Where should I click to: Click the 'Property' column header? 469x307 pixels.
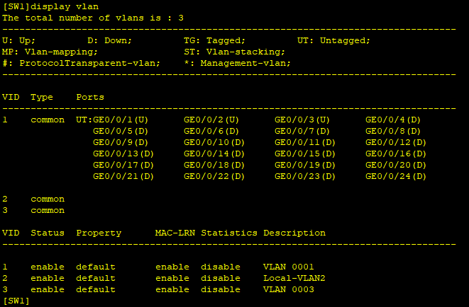(99, 233)
